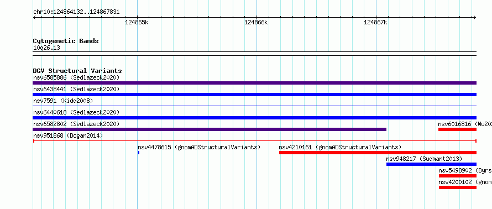
Task: Click the nsv6585886 (Sedlazeck2020) label
Action: (x=76, y=77)
